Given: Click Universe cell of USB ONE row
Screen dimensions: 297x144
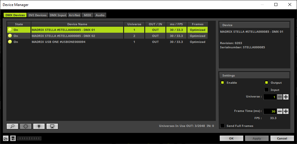Looking at the screenshot, I should [134, 42].
